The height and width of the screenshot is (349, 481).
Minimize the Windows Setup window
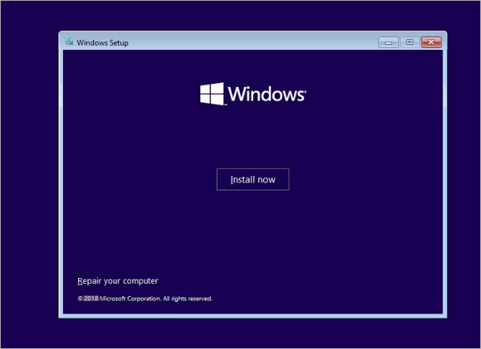tap(388, 42)
